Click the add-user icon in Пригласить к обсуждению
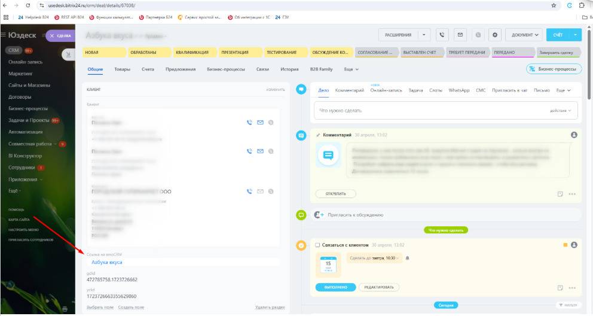This screenshot has width=593, height=316. [x=320, y=215]
